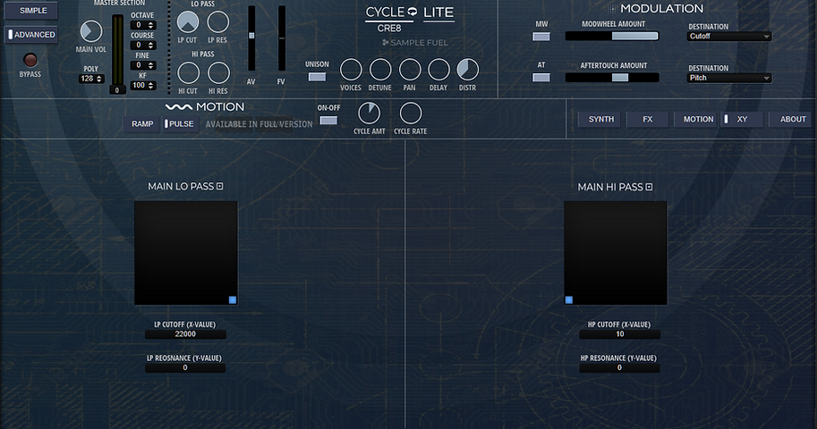Click the HP CUTOFF value field 10

pos(619,334)
